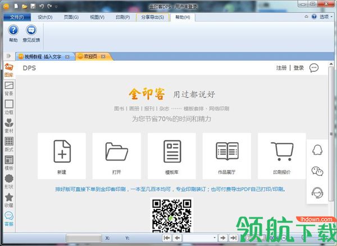Click the 登录 login link

tap(299, 68)
